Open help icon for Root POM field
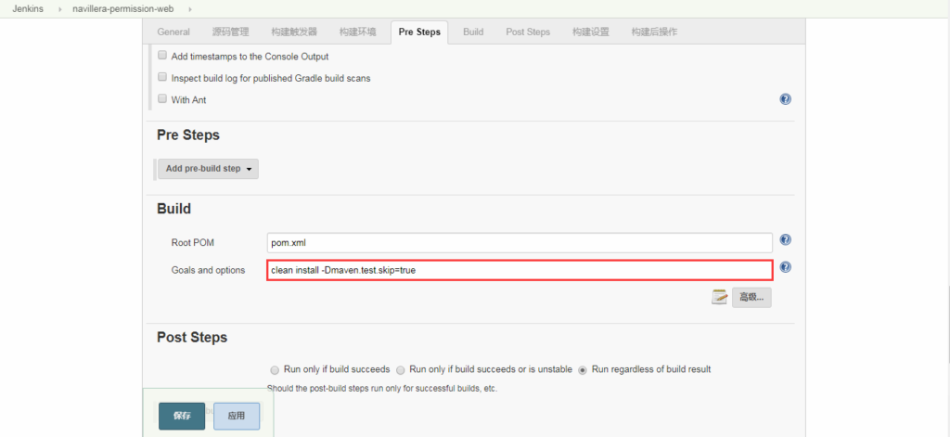 786,240
